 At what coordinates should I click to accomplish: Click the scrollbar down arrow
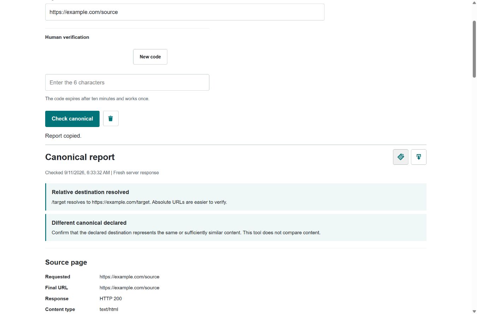coord(474,311)
